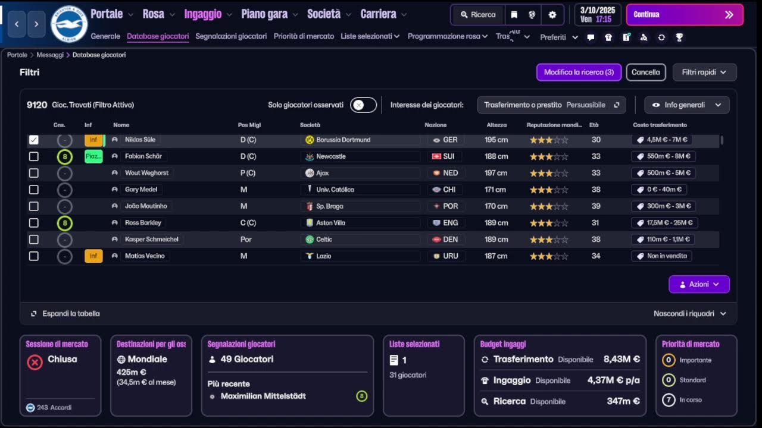Click the player icon beside Wout Weghorst
Viewport: 762px width, 428px height.
point(115,173)
